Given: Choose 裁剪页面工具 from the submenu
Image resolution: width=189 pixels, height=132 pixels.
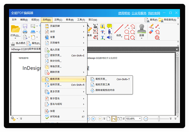Looking at the screenshot, I should (x=103, y=85).
